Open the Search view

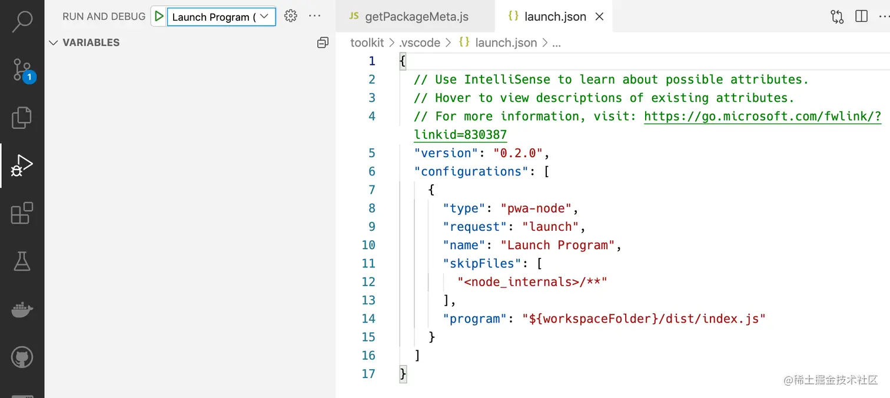tap(22, 21)
